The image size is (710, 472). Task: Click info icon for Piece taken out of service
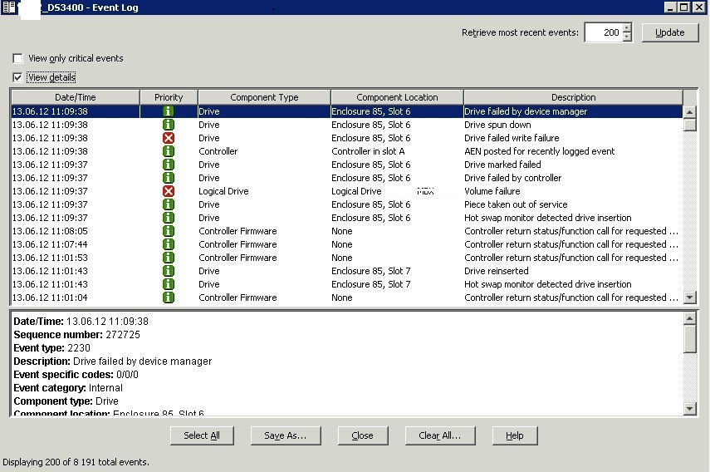[x=169, y=204]
